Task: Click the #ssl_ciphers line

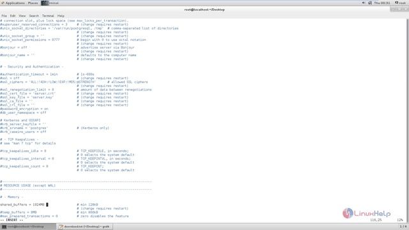Action: pos(48,82)
